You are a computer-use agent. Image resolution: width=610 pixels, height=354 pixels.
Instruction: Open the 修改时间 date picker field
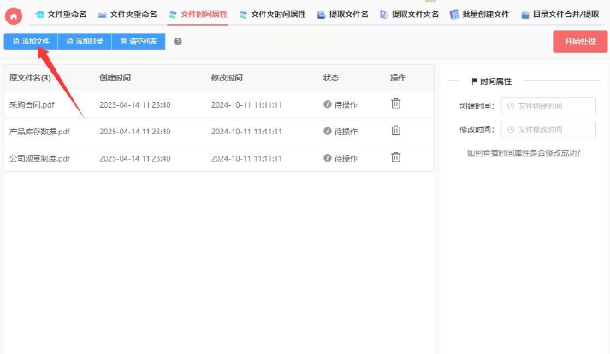(548, 129)
